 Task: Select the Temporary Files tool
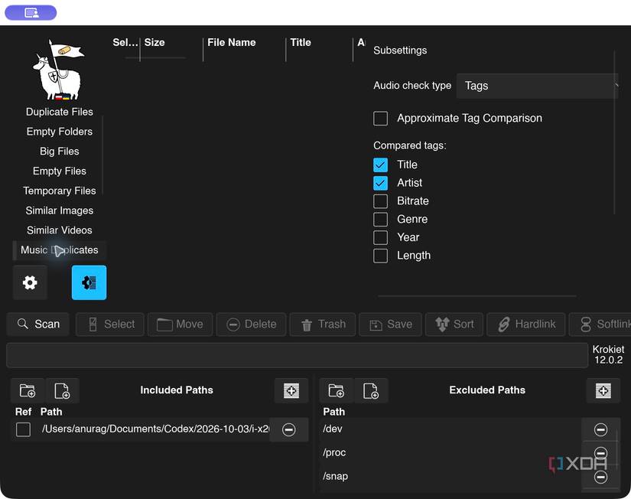click(x=60, y=191)
